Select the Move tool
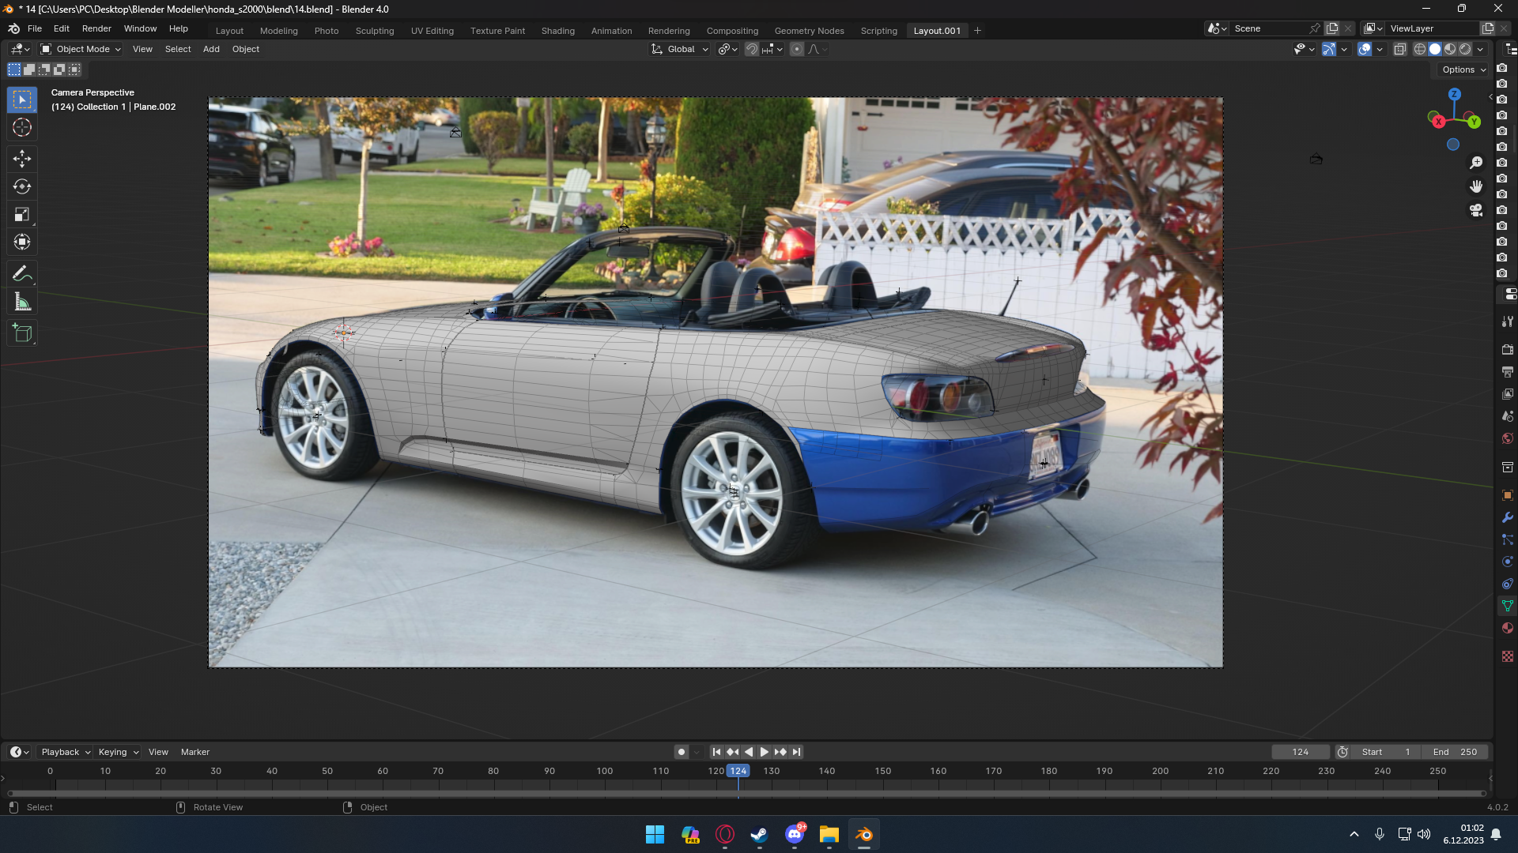1518x853 pixels. click(x=22, y=159)
